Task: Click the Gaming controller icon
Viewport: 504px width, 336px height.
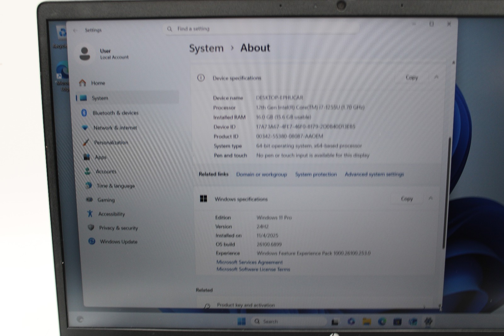Action: point(89,200)
